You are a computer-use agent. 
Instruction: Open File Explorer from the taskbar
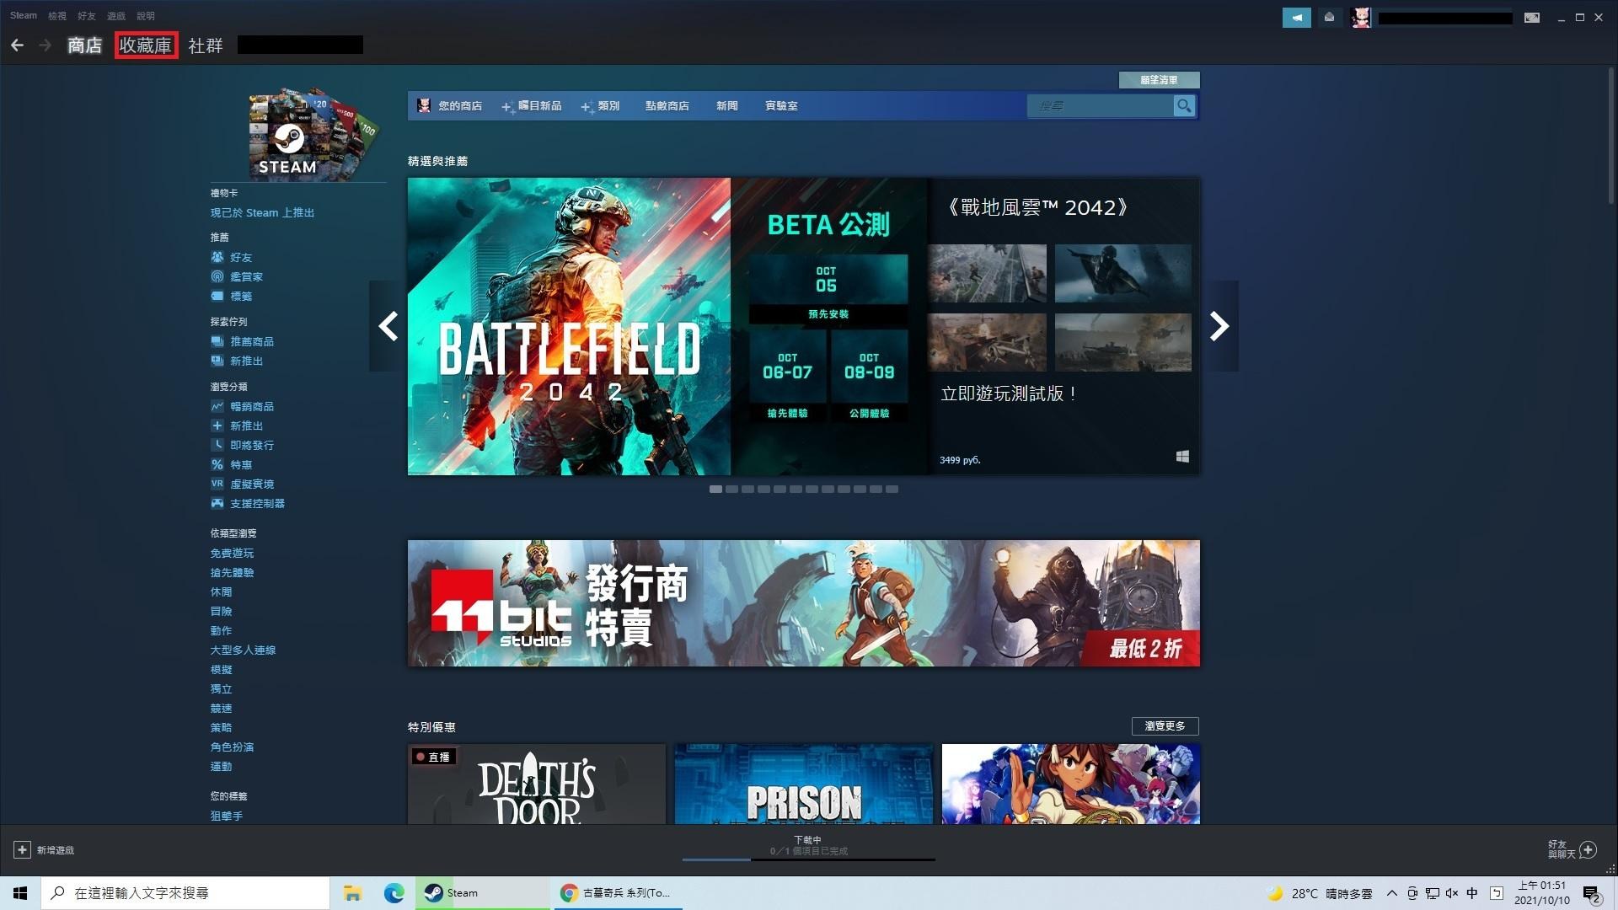(x=352, y=893)
